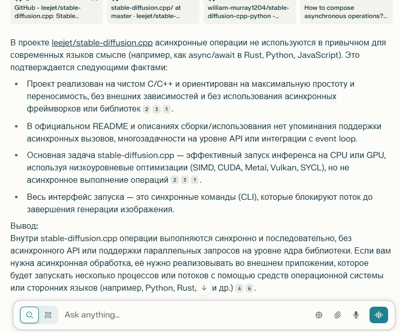The image size is (400, 332).
Task: Focus the 'Ask anything…' input field
Action: click(186, 315)
